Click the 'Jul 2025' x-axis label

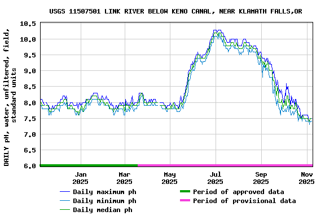[x=215, y=178]
